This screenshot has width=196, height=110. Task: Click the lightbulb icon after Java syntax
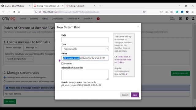pos(126,74)
